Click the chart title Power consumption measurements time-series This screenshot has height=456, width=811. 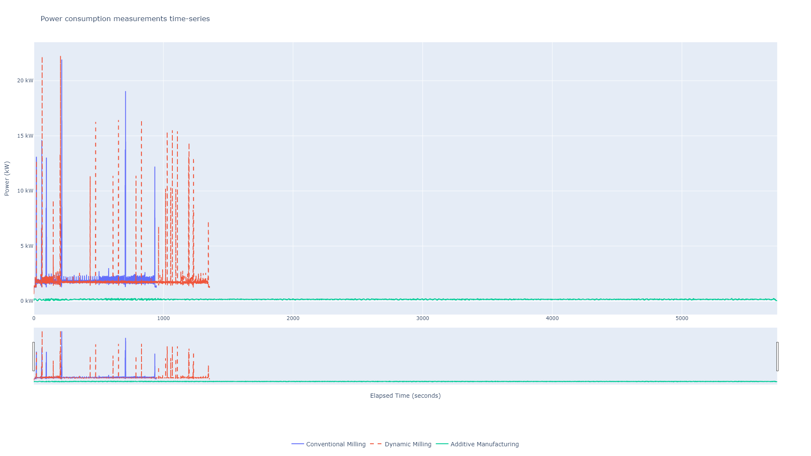(125, 19)
